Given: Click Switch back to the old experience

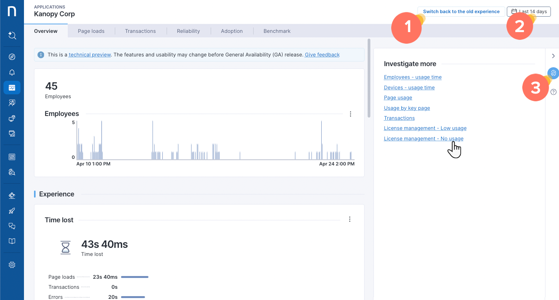Looking at the screenshot, I should click(x=461, y=12).
